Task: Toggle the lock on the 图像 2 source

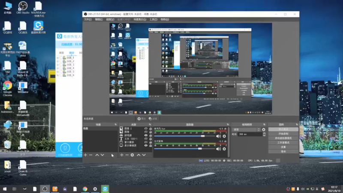Action: click(150, 128)
